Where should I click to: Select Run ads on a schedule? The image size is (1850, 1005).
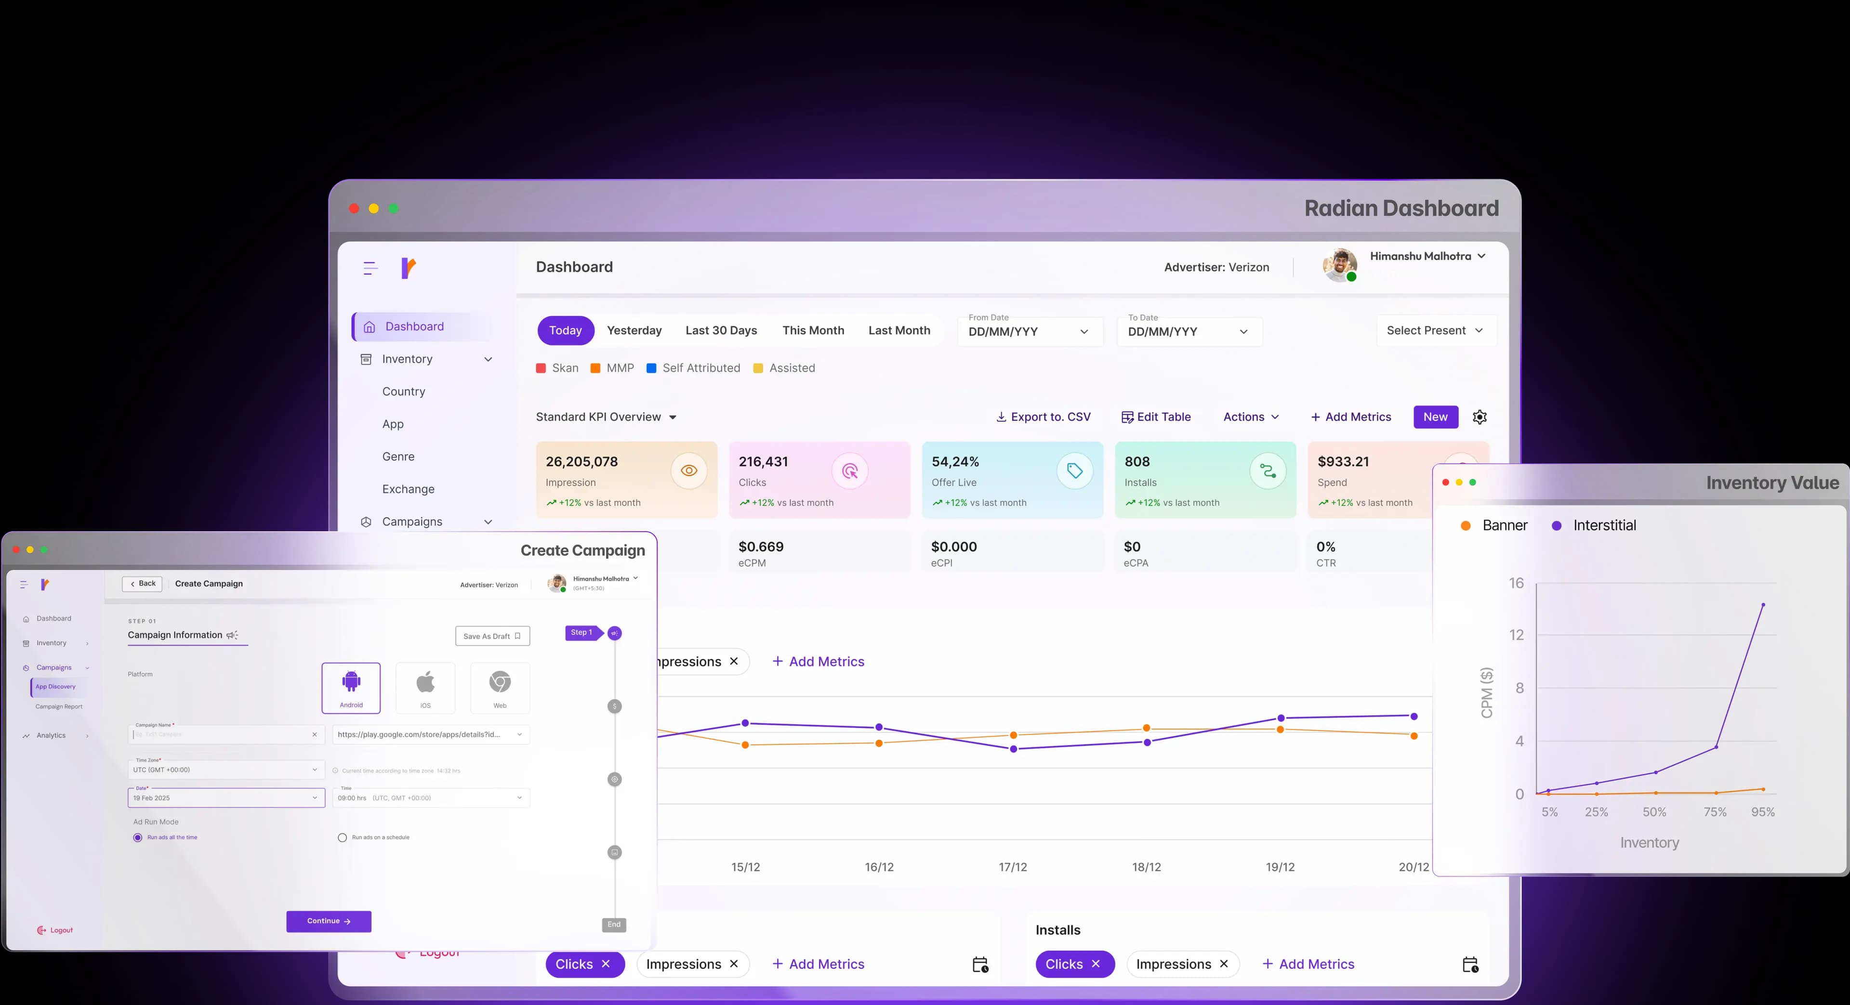pyautogui.click(x=343, y=838)
